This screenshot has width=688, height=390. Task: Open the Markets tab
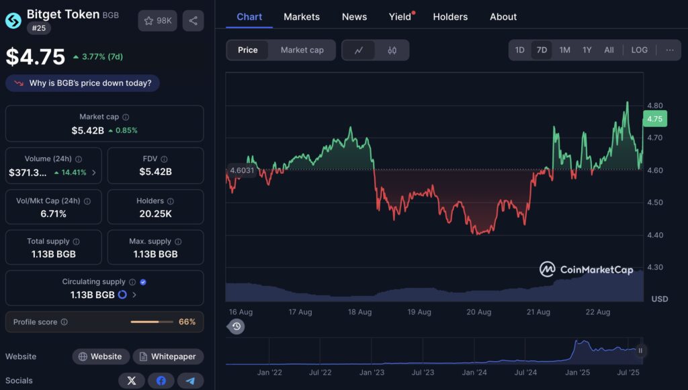[x=302, y=17]
